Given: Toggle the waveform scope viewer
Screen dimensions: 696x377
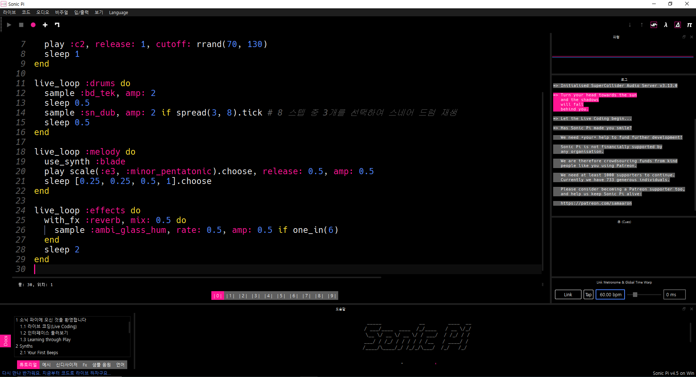Looking at the screenshot, I should (654, 25).
